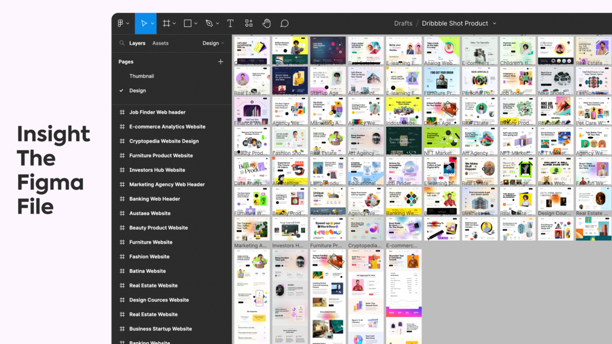Click frame icon beside Business Startup Website
The image size is (612, 344).
[122, 329]
